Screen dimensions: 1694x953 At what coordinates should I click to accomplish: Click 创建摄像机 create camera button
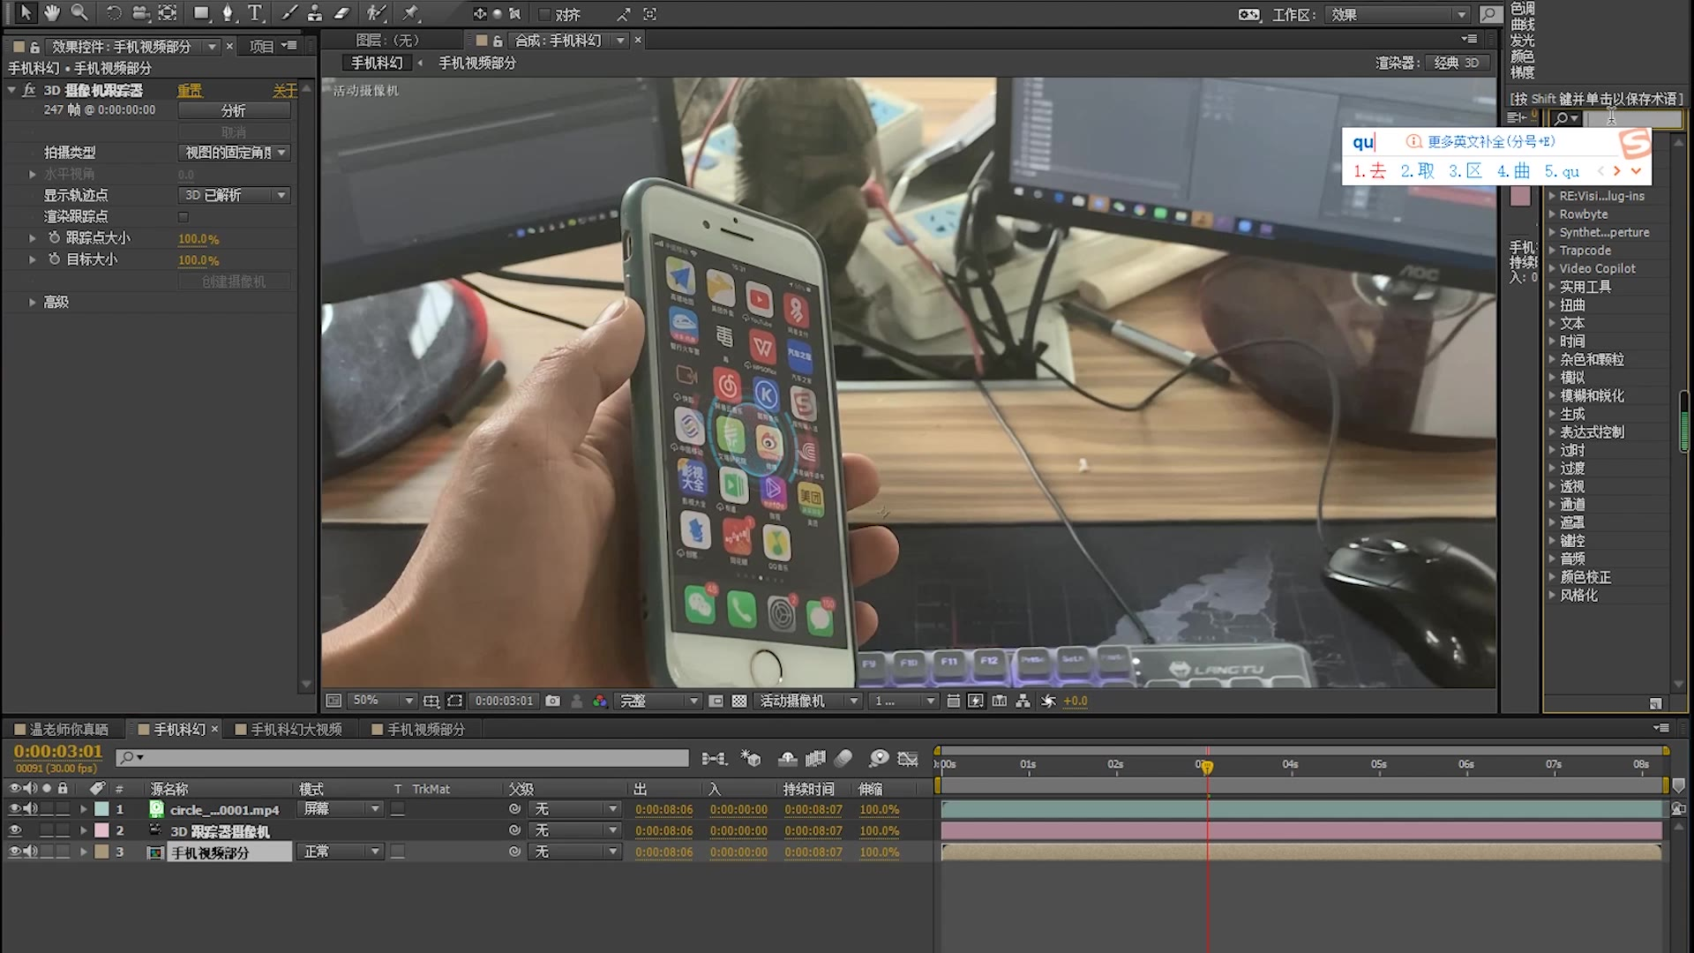click(x=233, y=281)
